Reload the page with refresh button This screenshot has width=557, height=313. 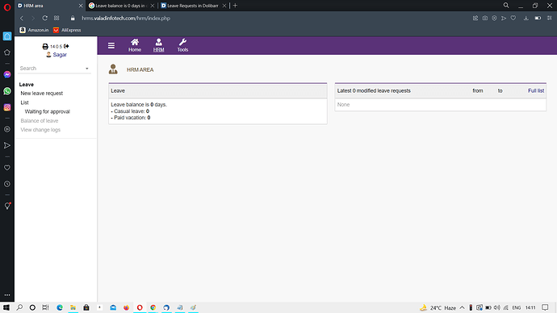click(44, 18)
